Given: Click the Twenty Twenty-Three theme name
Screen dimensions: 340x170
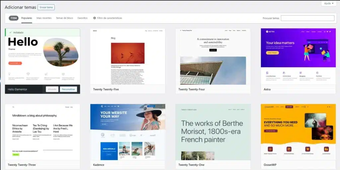Looking at the screenshot, I should [22, 165].
